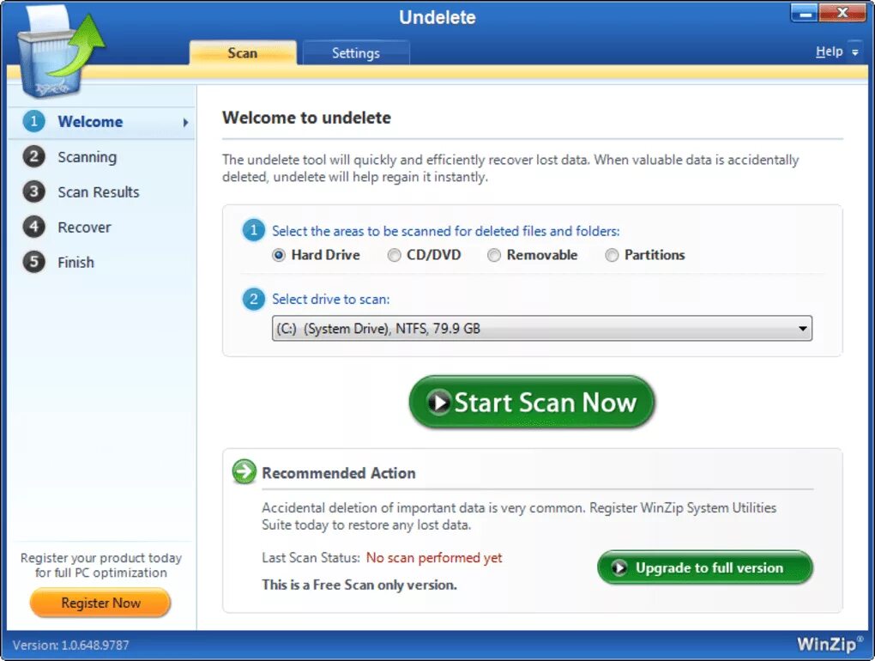Click the step 5 Finish number icon
Image resolution: width=875 pixels, height=661 pixels.
coord(34,262)
